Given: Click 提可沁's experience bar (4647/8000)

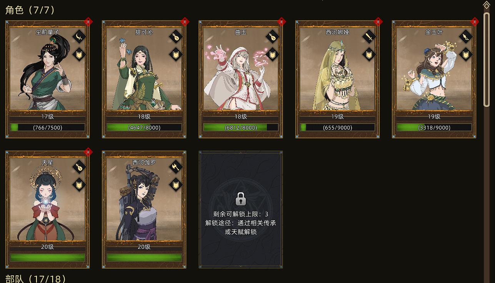Looking at the screenshot, I should click(x=144, y=127).
